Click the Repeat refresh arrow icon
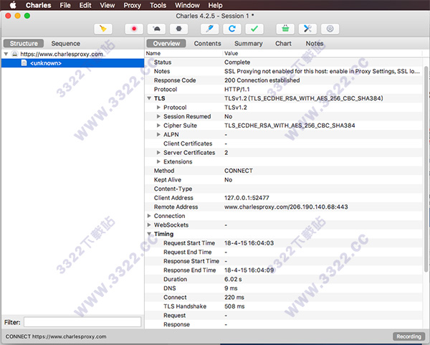 pyautogui.click(x=232, y=29)
